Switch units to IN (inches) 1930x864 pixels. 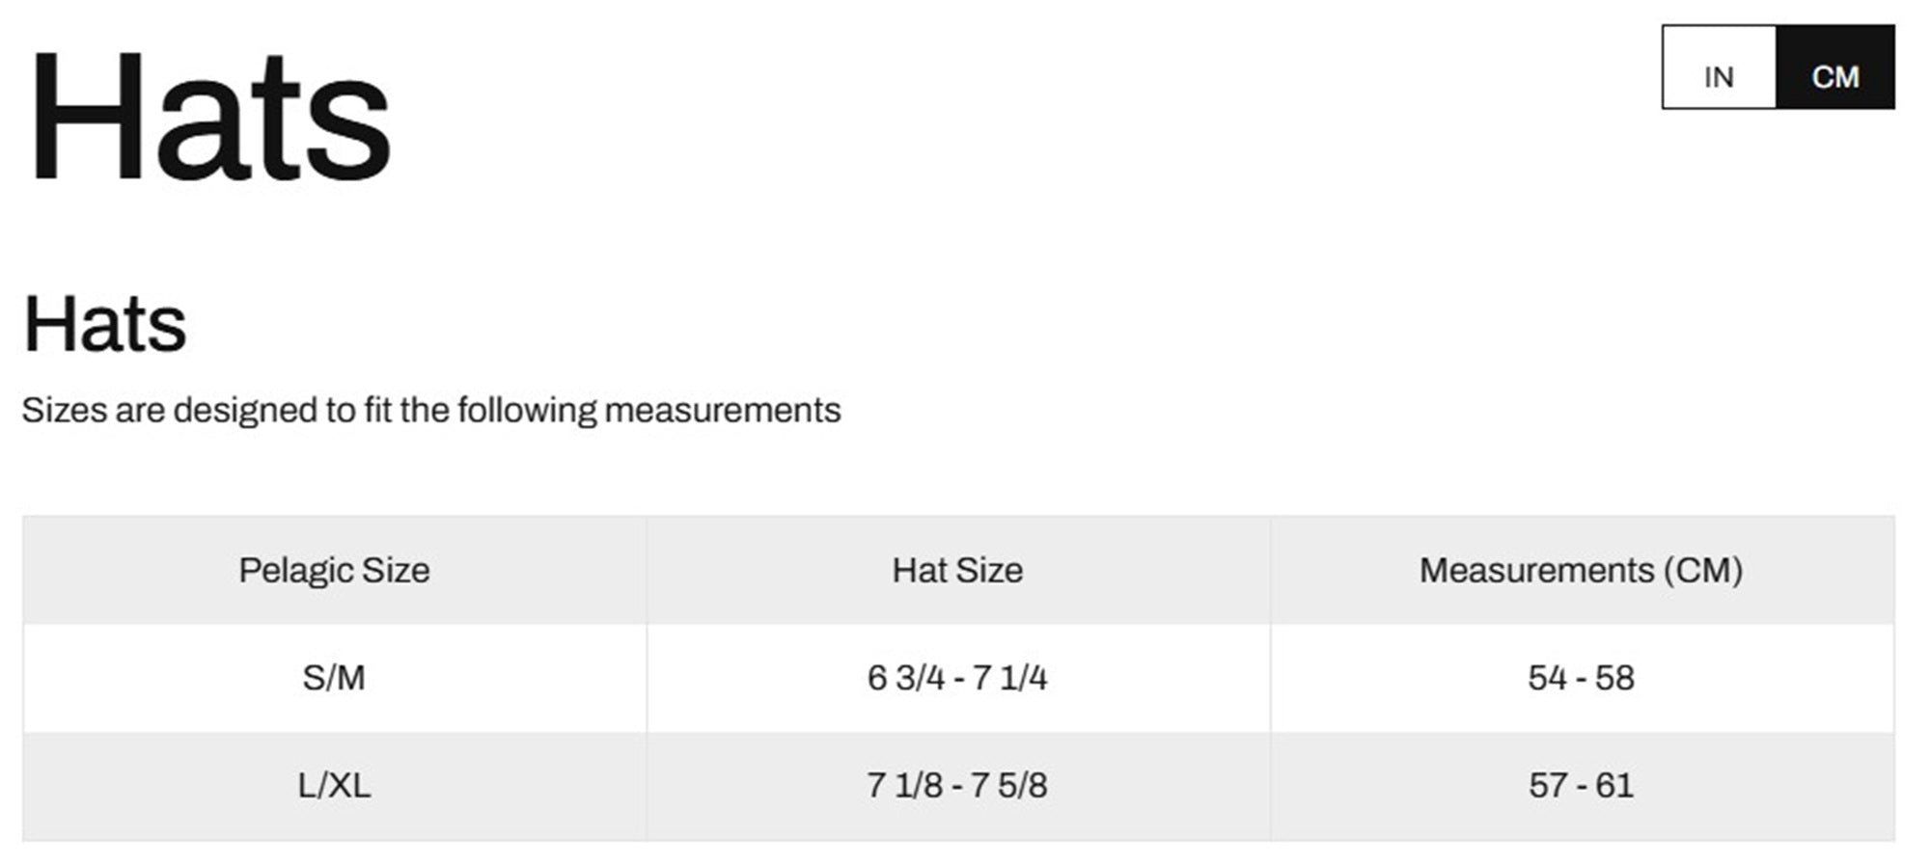[1719, 67]
